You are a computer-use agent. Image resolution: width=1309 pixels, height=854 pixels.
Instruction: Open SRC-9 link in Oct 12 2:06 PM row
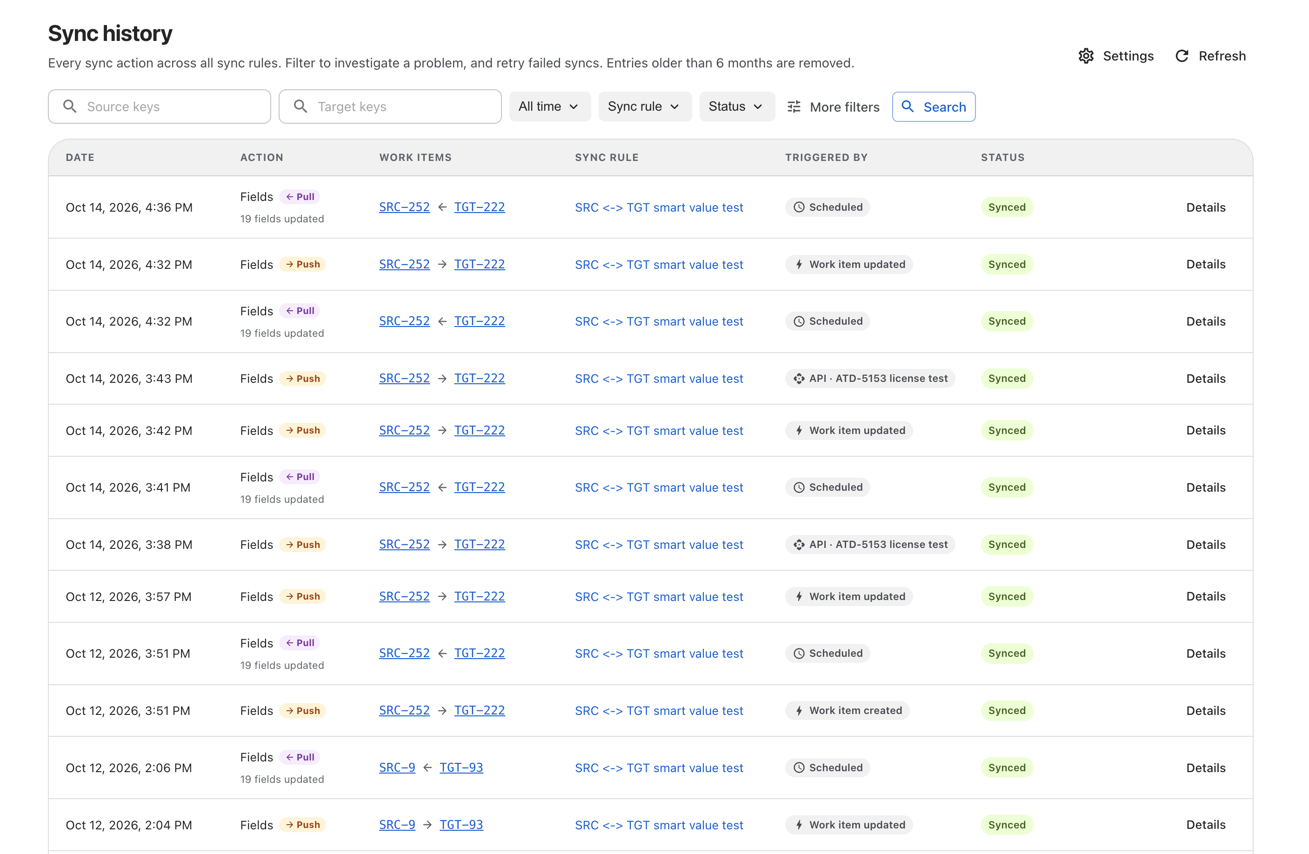396,767
